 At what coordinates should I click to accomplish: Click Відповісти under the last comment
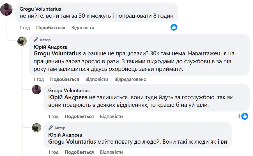pos(111,152)
